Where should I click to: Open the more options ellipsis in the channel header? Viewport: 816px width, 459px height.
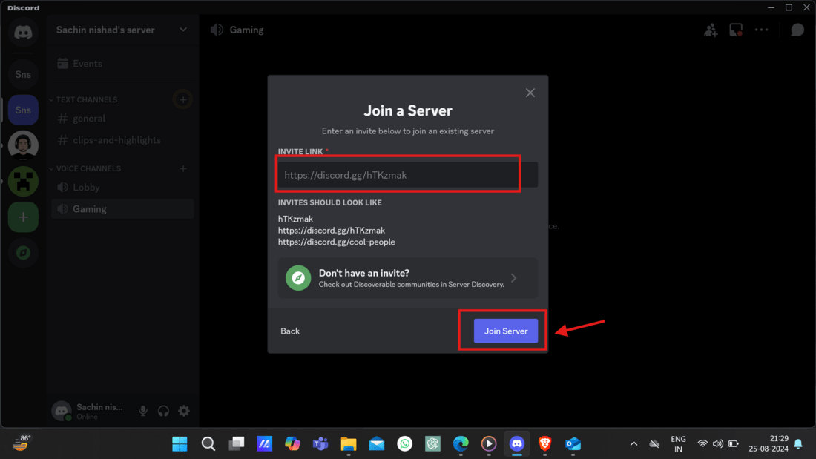(761, 30)
